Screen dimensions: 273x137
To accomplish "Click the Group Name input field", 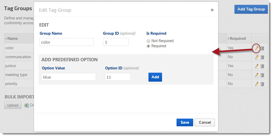I will (x=66, y=42).
